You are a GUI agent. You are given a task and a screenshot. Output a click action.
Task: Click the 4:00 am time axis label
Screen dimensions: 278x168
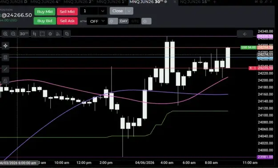click(167, 163)
